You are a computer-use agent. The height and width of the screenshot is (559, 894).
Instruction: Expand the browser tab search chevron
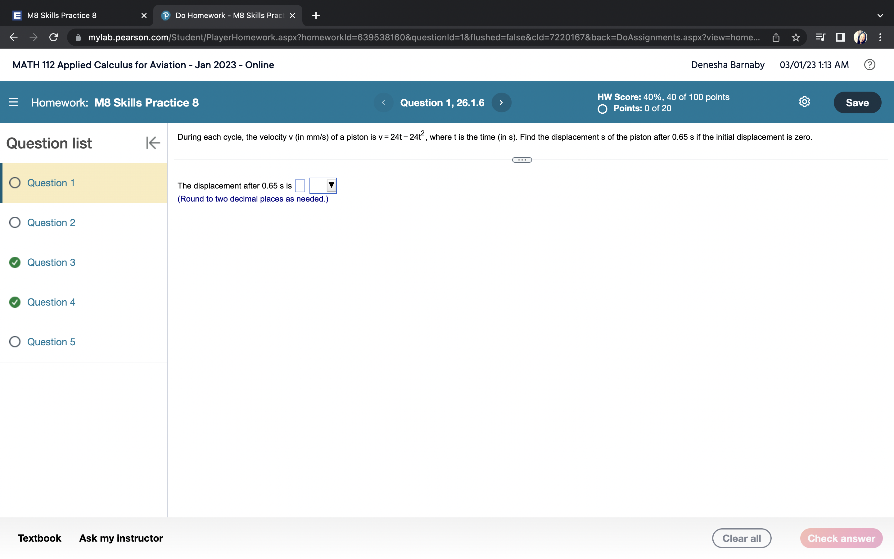click(x=880, y=16)
